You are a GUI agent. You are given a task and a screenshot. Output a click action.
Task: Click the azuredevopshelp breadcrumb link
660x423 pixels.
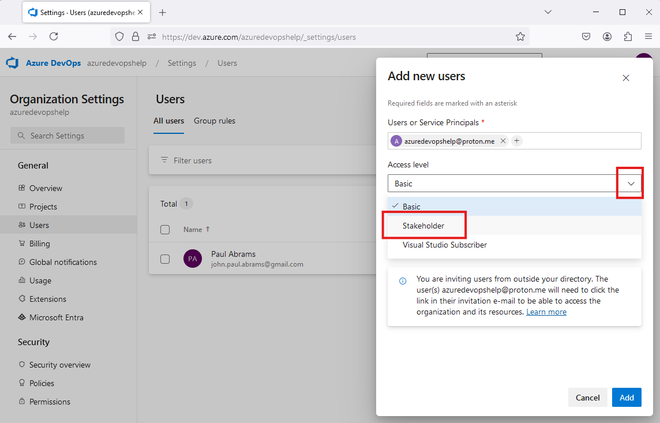click(117, 63)
